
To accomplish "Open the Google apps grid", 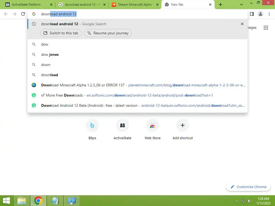I will click(266, 28).
